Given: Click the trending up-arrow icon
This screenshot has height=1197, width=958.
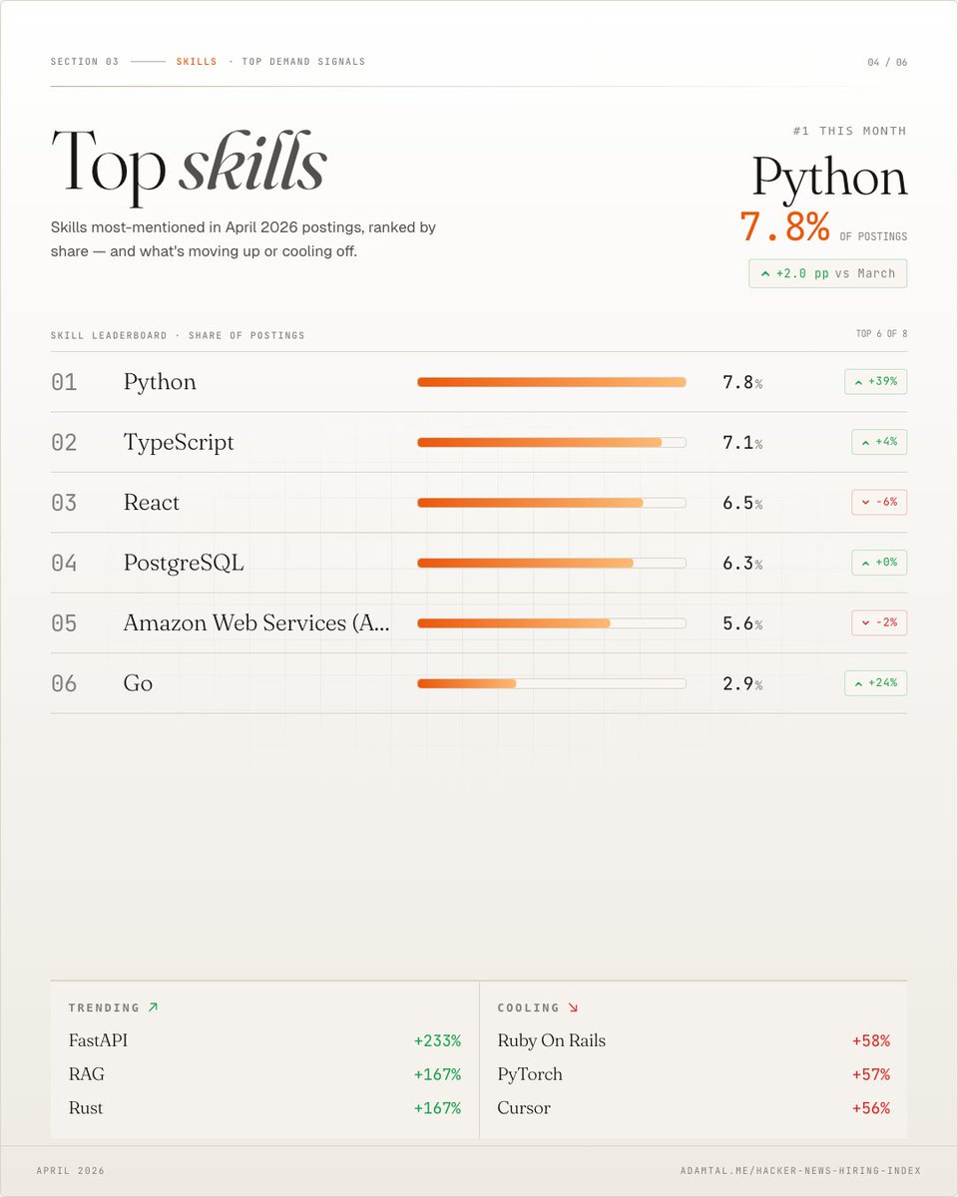Looking at the screenshot, I should 153,1007.
